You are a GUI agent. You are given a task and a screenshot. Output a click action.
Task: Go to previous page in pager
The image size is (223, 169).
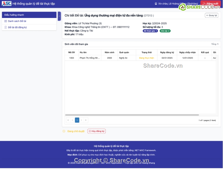point(73,120)
